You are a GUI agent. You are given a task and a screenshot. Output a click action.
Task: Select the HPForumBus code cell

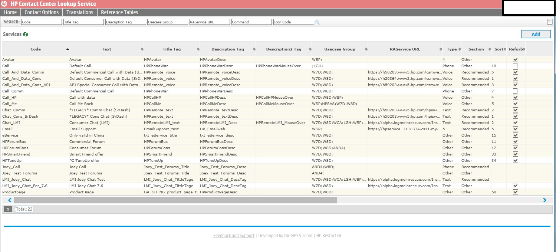click(36, 141)
